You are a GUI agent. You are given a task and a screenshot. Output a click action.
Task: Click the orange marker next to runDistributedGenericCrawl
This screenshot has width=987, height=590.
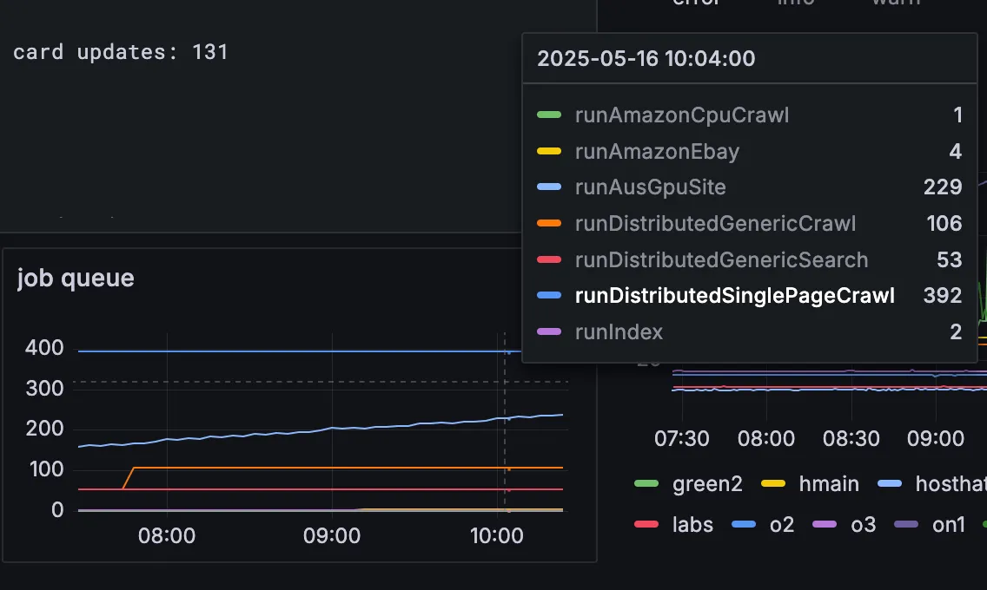[549, 223]
